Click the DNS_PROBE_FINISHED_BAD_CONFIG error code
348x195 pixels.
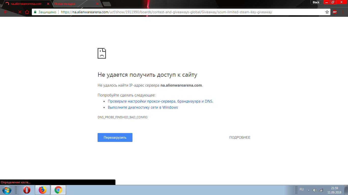[x=123, y=117]
